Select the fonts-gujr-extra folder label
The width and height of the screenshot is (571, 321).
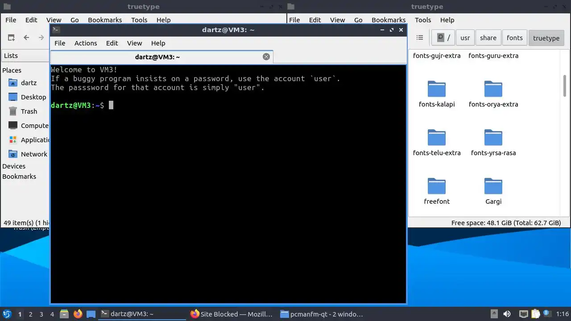437,56
